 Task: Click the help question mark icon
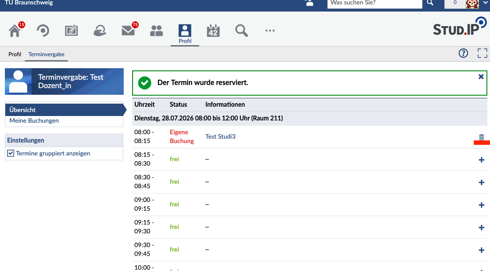pyautogui.click(x=463, y=54)
